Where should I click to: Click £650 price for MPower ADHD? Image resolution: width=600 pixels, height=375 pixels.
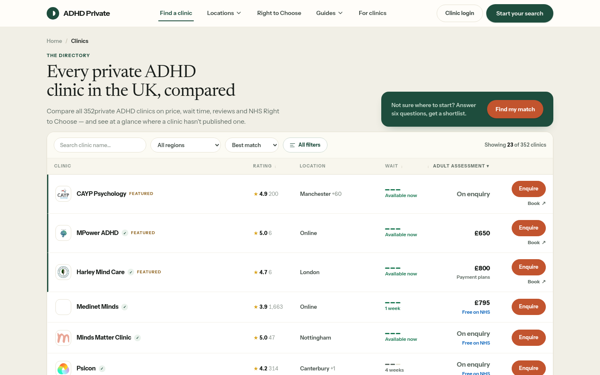pos(482,233)
